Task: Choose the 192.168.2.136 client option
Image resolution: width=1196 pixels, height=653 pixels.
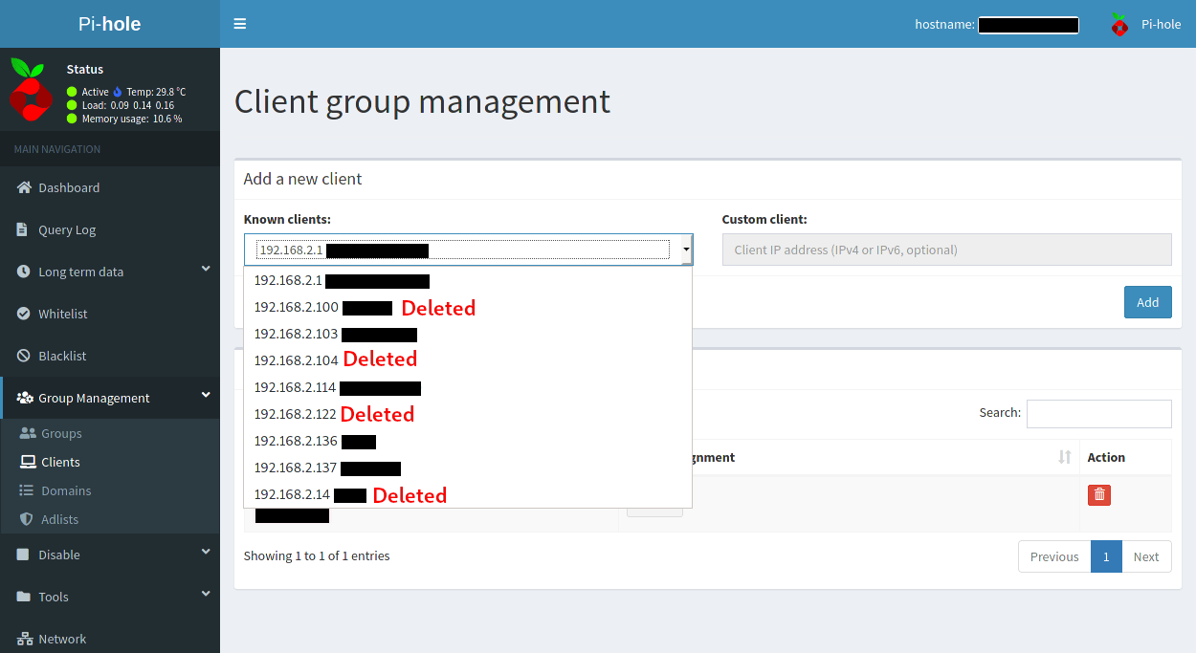Action: pyautogui.click(x=297, y=441)
